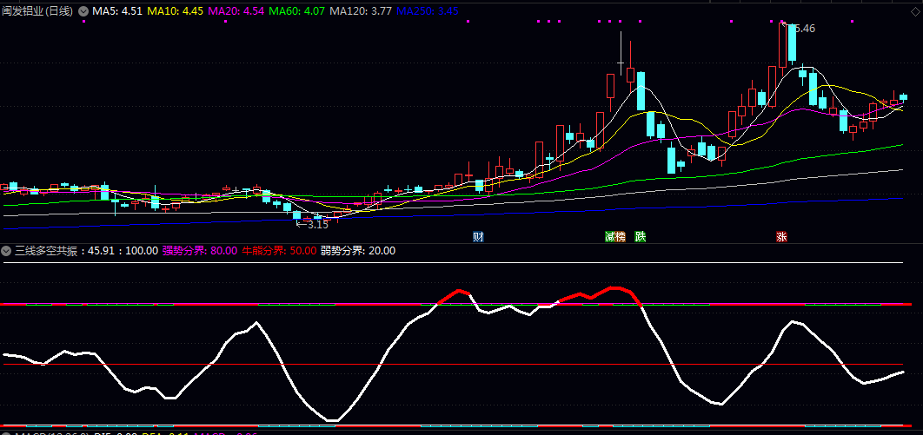Select the yellow MA10: 4.45 label
923x435 pixels.
tap(175, 11)
